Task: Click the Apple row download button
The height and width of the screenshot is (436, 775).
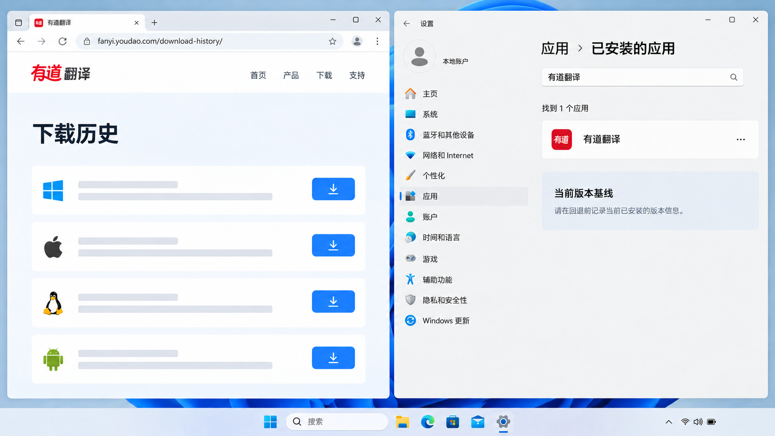Action: click(x=333, y=245)
